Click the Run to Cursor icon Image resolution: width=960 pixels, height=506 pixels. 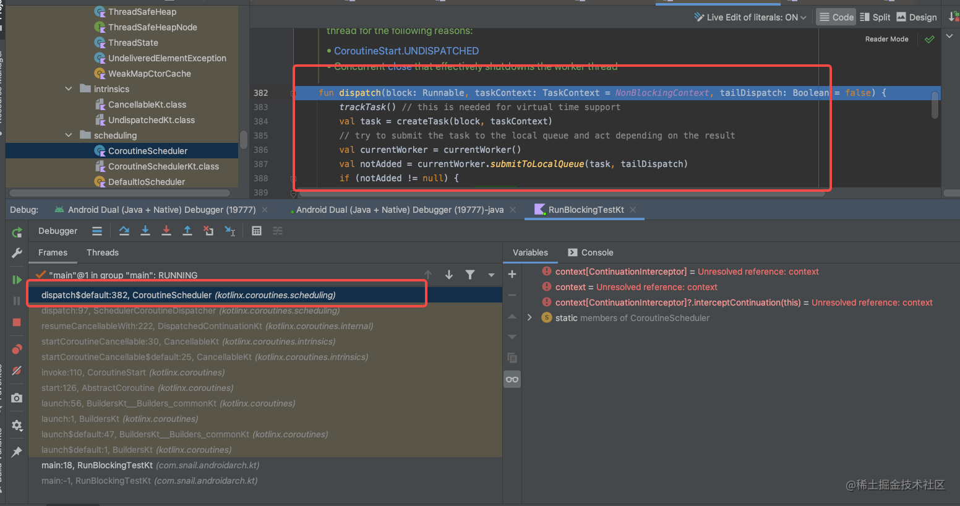click(x=229, y=231)
